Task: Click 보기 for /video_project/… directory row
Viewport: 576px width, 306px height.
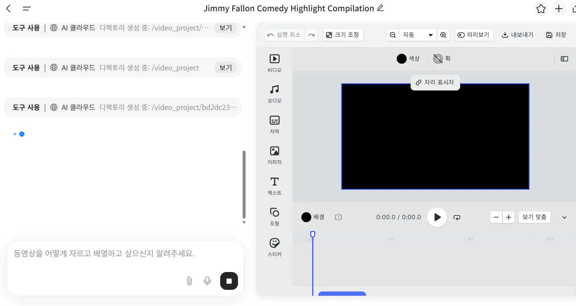Action: click(x=226, y=28)
